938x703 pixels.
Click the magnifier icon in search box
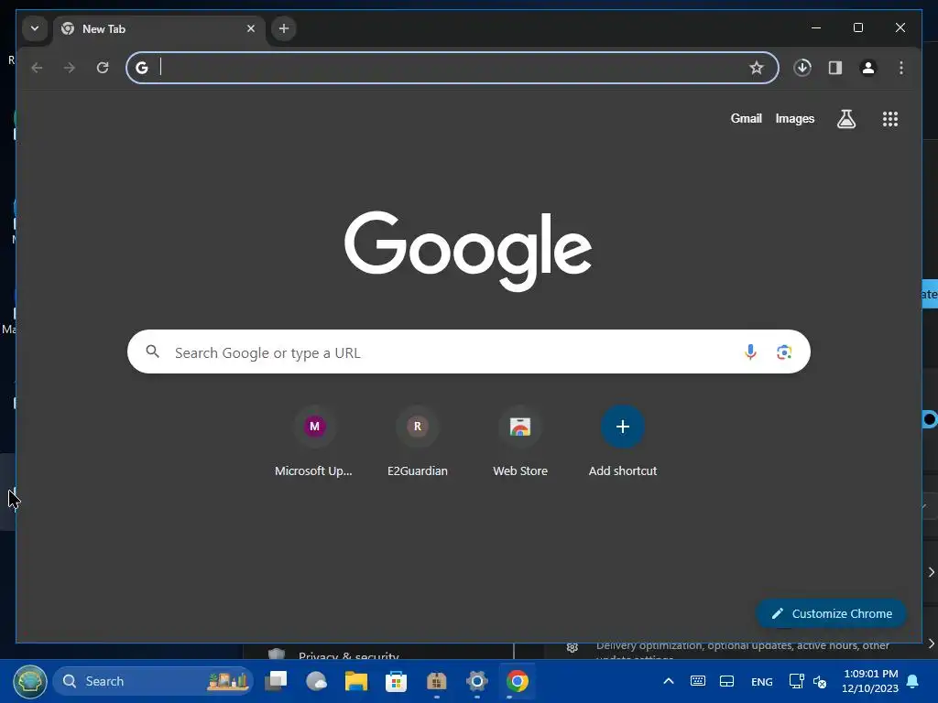tap(153, 351)
